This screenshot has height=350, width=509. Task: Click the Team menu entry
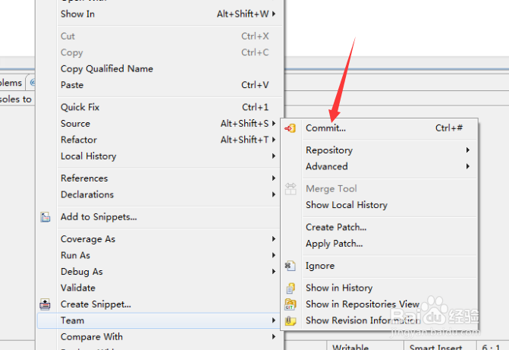coord(159,320)
